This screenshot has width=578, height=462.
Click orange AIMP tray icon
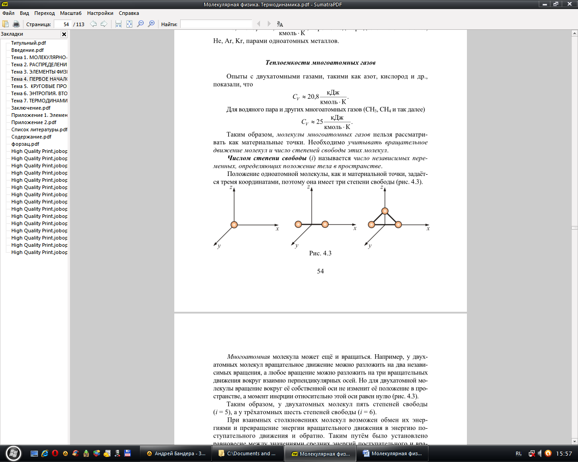[548, 453]
